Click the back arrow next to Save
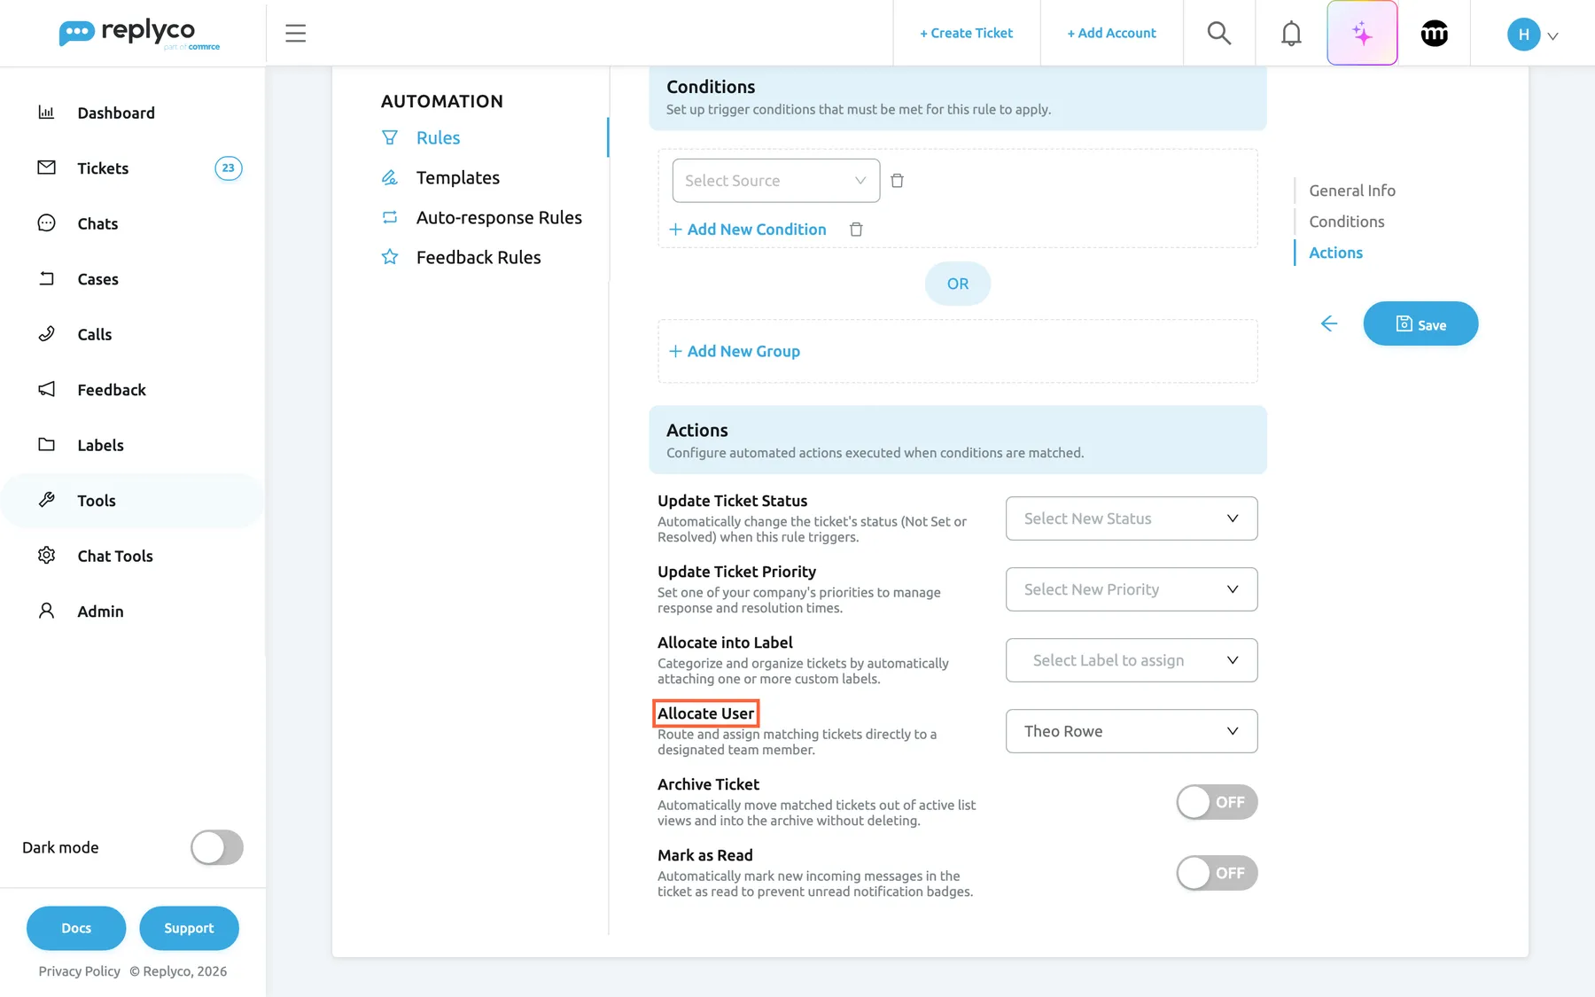The height and width of the screenshot is (997, 1595). coord(1328,323)
